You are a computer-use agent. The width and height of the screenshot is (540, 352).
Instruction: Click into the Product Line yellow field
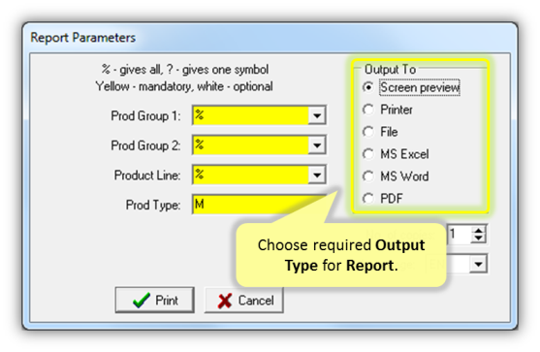point(251,175)
